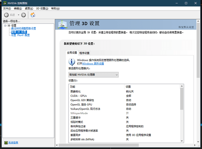Click the NVIDIA title bar app icon
This screenshot has width=202, height=149.
click(5, 3)
